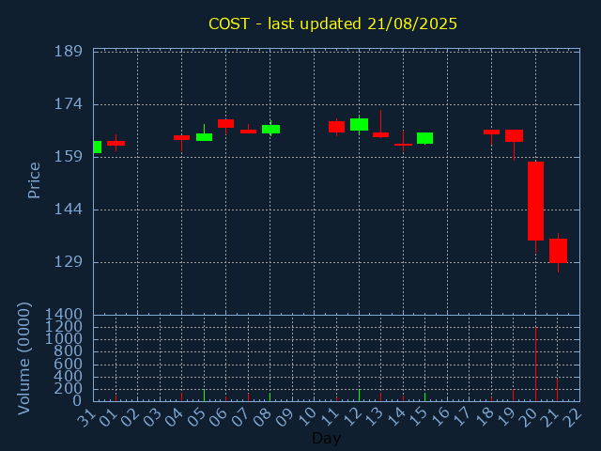Click the x-axis day label 22
601x451 pixels.
click(x=573, y=417)
